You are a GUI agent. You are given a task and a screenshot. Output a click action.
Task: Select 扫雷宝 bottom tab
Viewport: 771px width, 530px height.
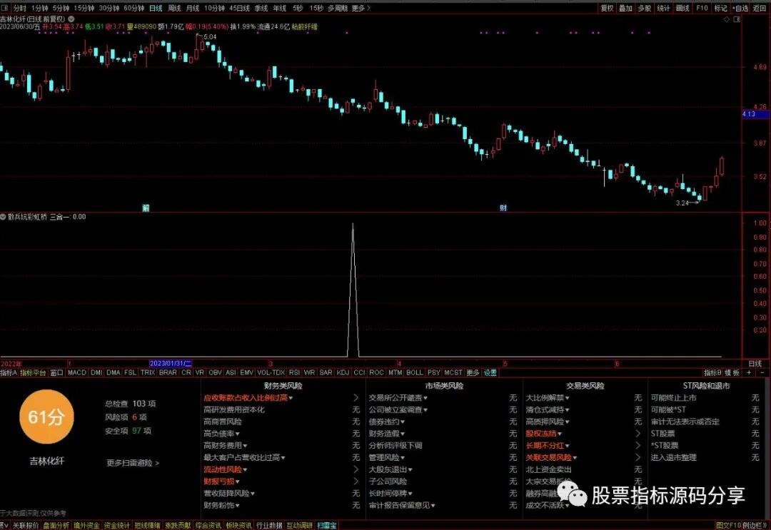[x=327, y=526]
